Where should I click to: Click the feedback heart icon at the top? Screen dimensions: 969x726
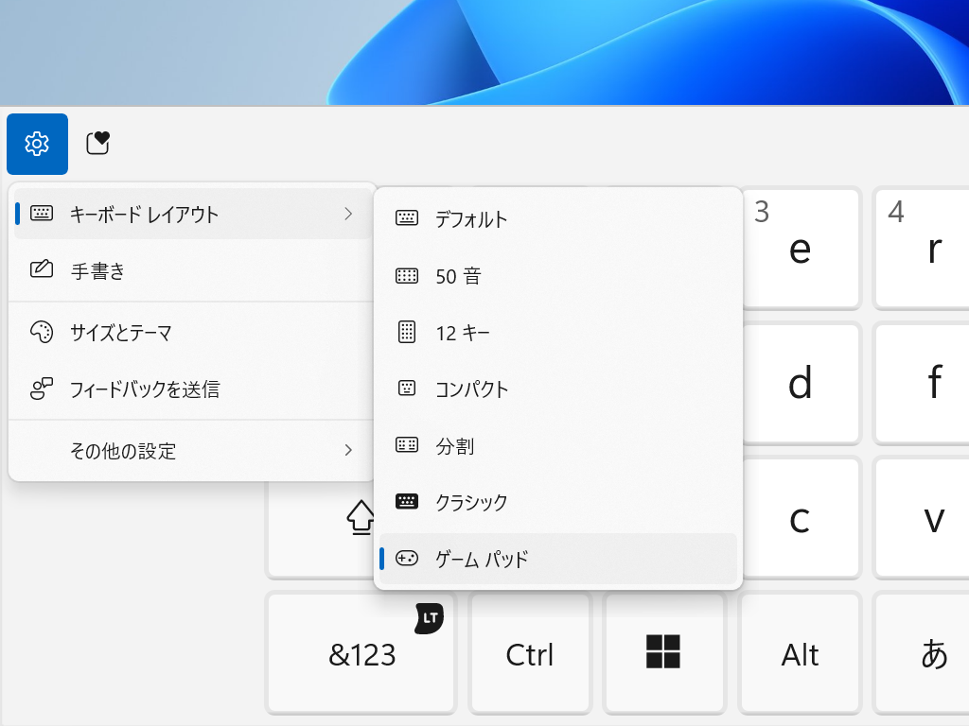coord(97,144)
